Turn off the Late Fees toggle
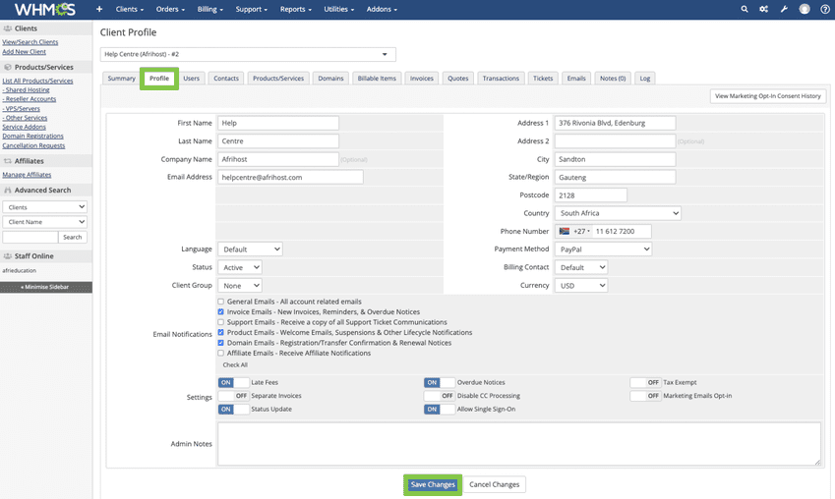This screenshot has height=499, width=835. pos(233,382)
